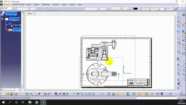Select the Line drawing tool
The image size is (186, 105).
click(x=184, y=65)
